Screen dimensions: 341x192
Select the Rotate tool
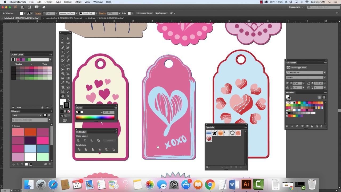pos(63,65)
